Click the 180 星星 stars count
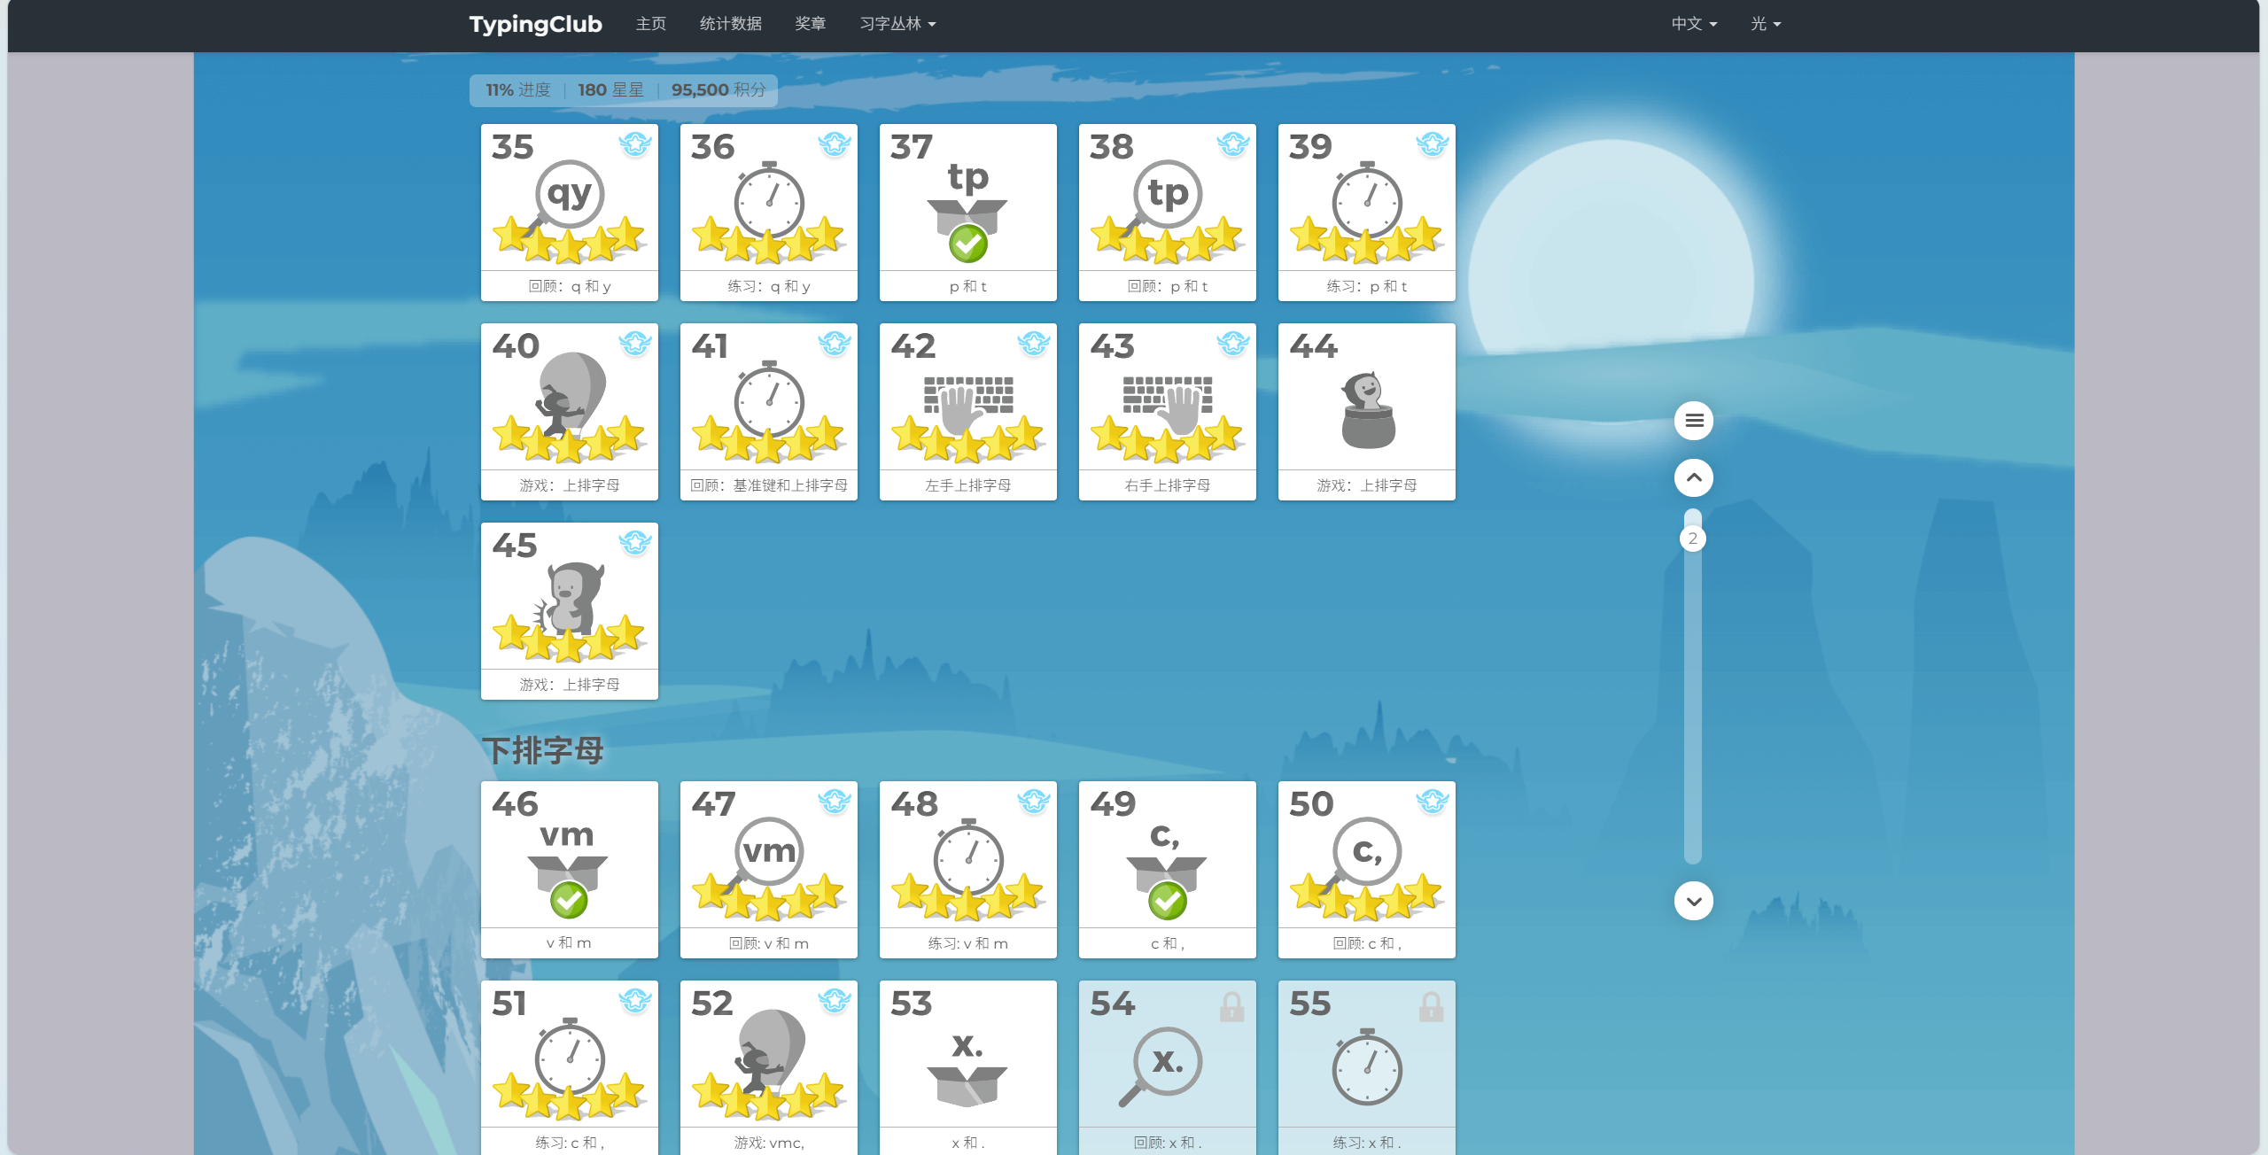The height and width of the screenshot is (1155, 2268). coord(610,90)
